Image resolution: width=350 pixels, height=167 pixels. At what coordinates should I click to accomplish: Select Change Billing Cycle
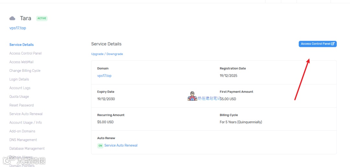tap(25, 71)
